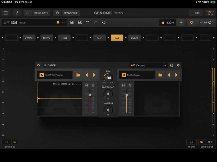Viewport: 217px width, 162px height.
Task: Load next IR in slot A
Action: [94, 75]
